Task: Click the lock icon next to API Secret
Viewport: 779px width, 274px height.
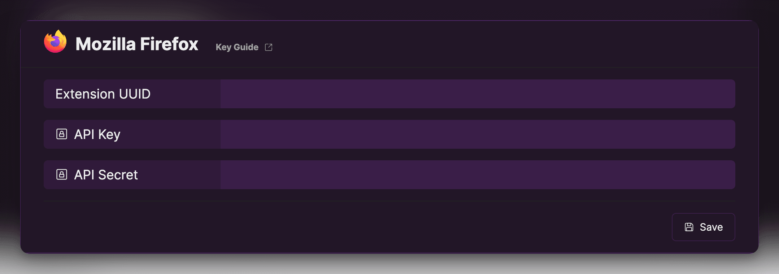Action: [62, 175]
